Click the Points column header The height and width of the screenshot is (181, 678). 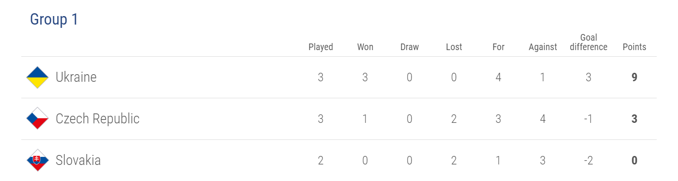[635, 47]
